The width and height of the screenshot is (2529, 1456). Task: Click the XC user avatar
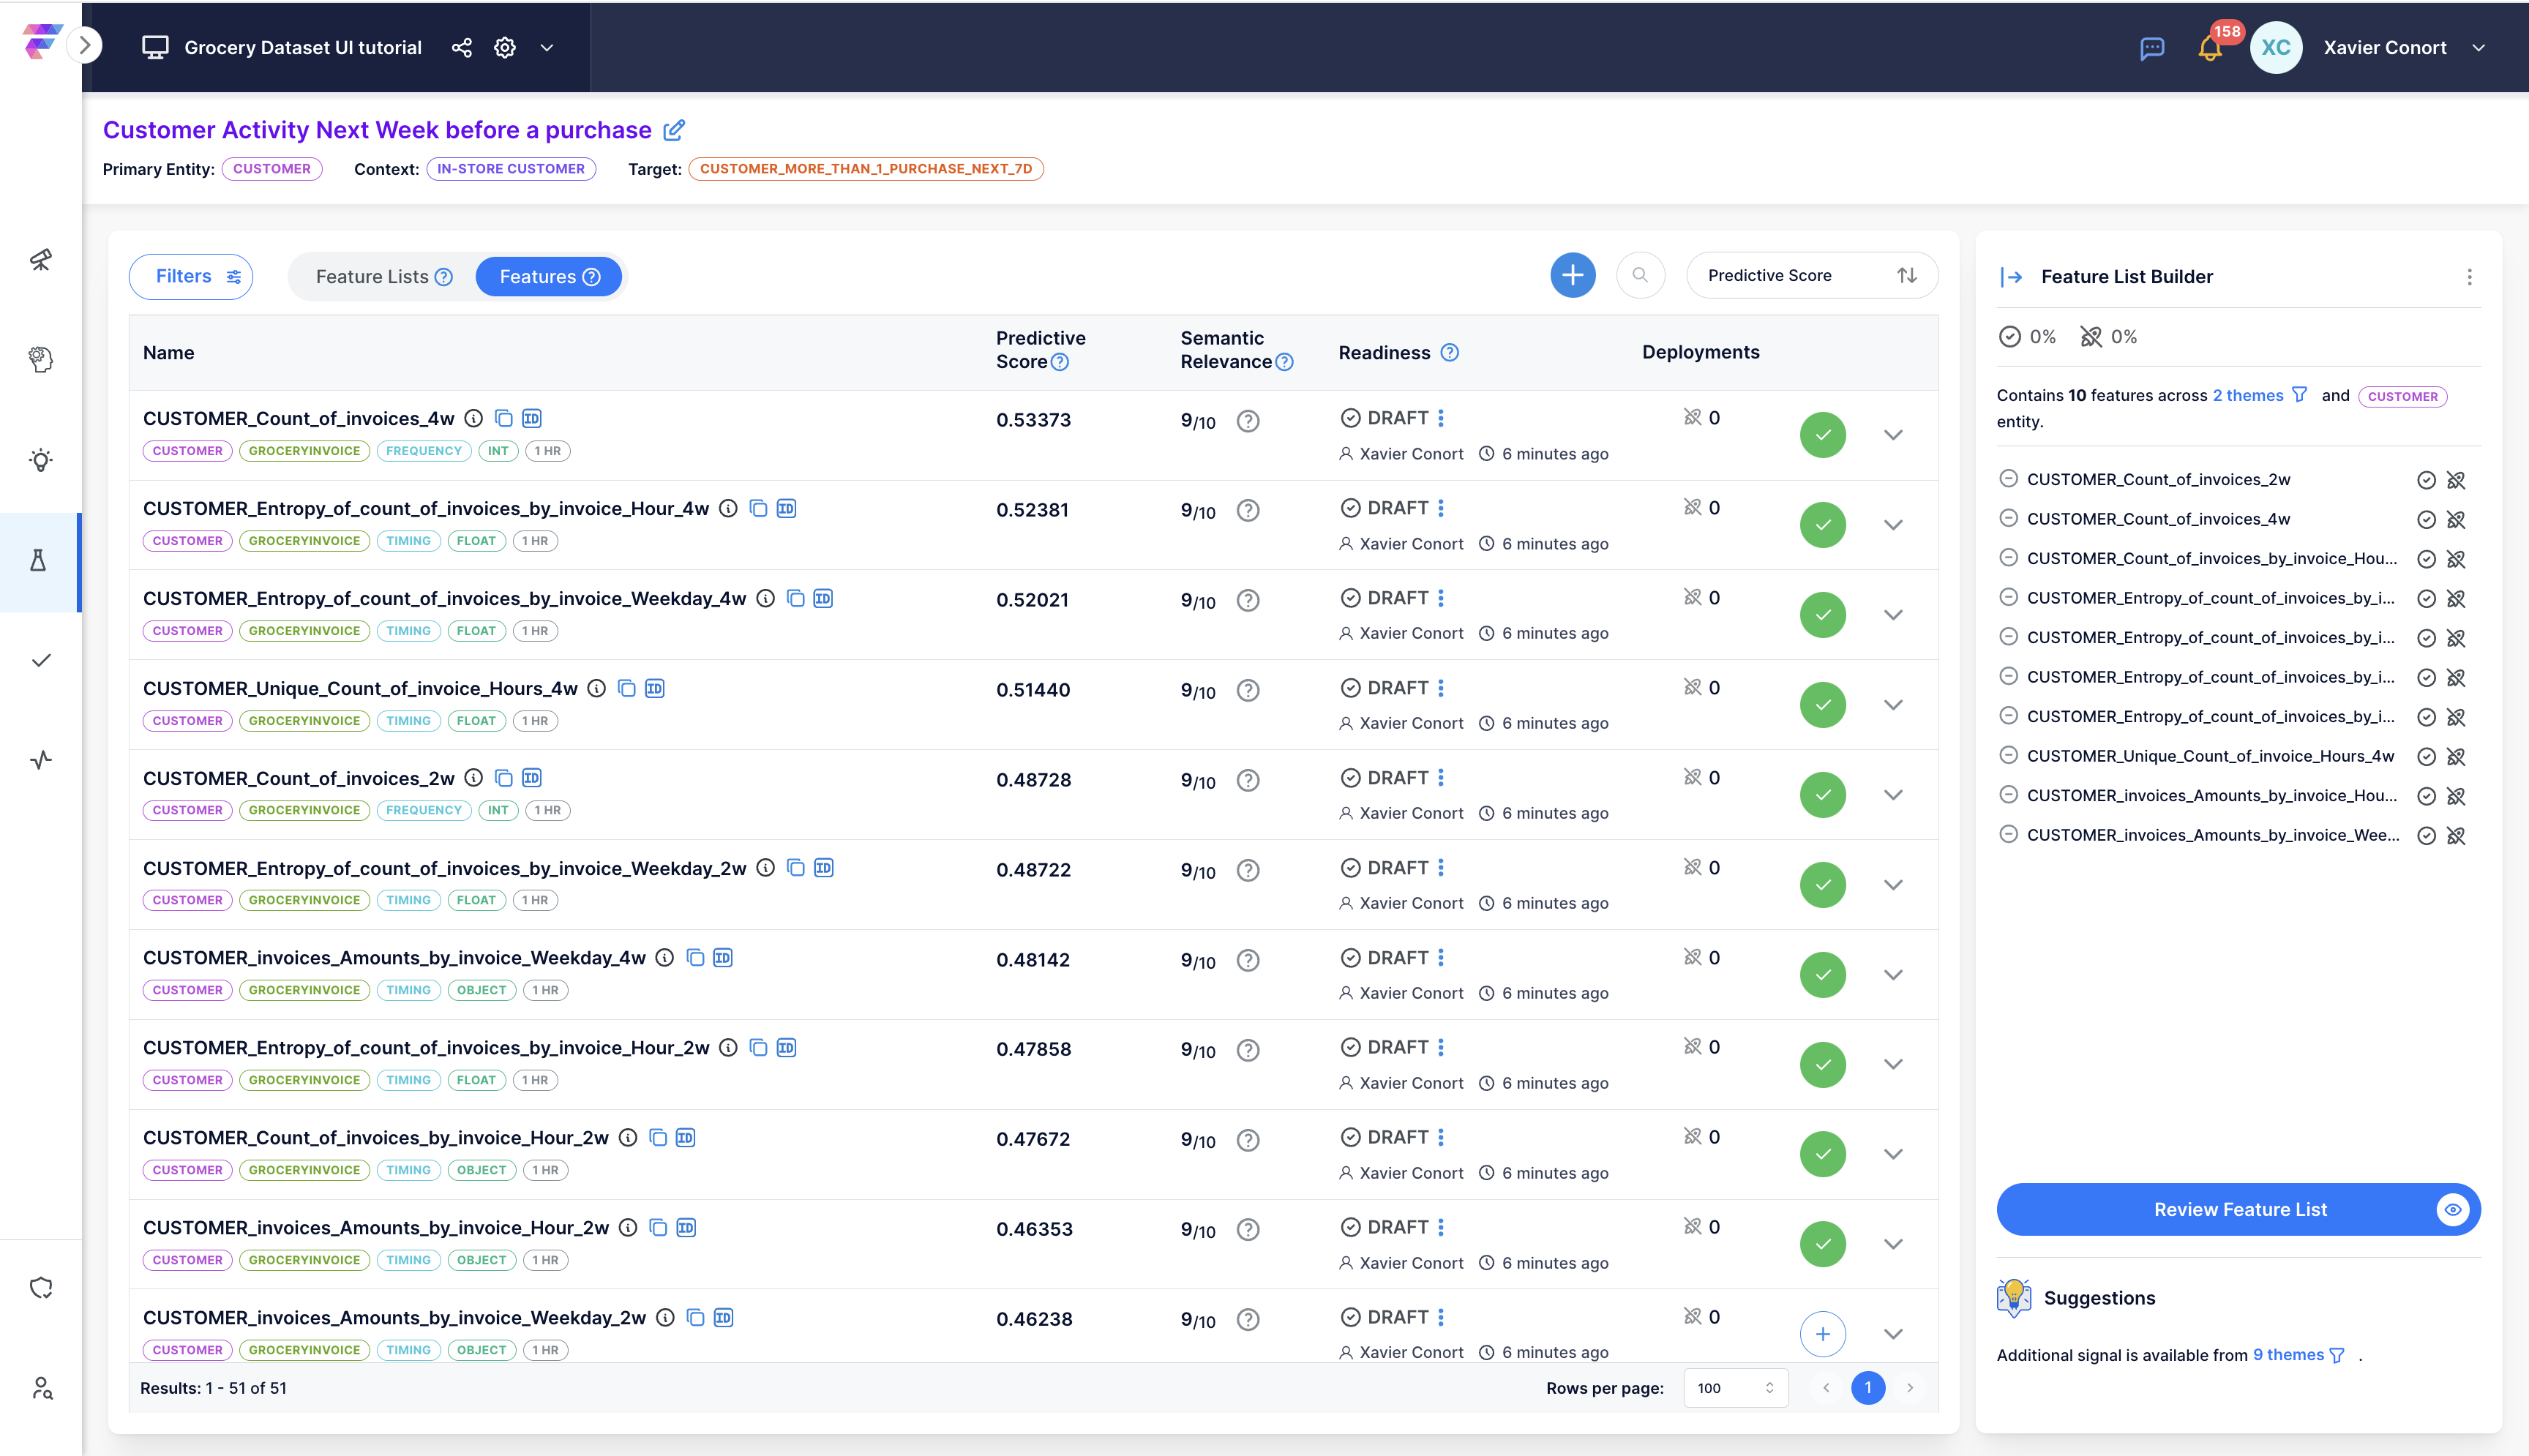pyautogui.click(x=2276, y=48)
